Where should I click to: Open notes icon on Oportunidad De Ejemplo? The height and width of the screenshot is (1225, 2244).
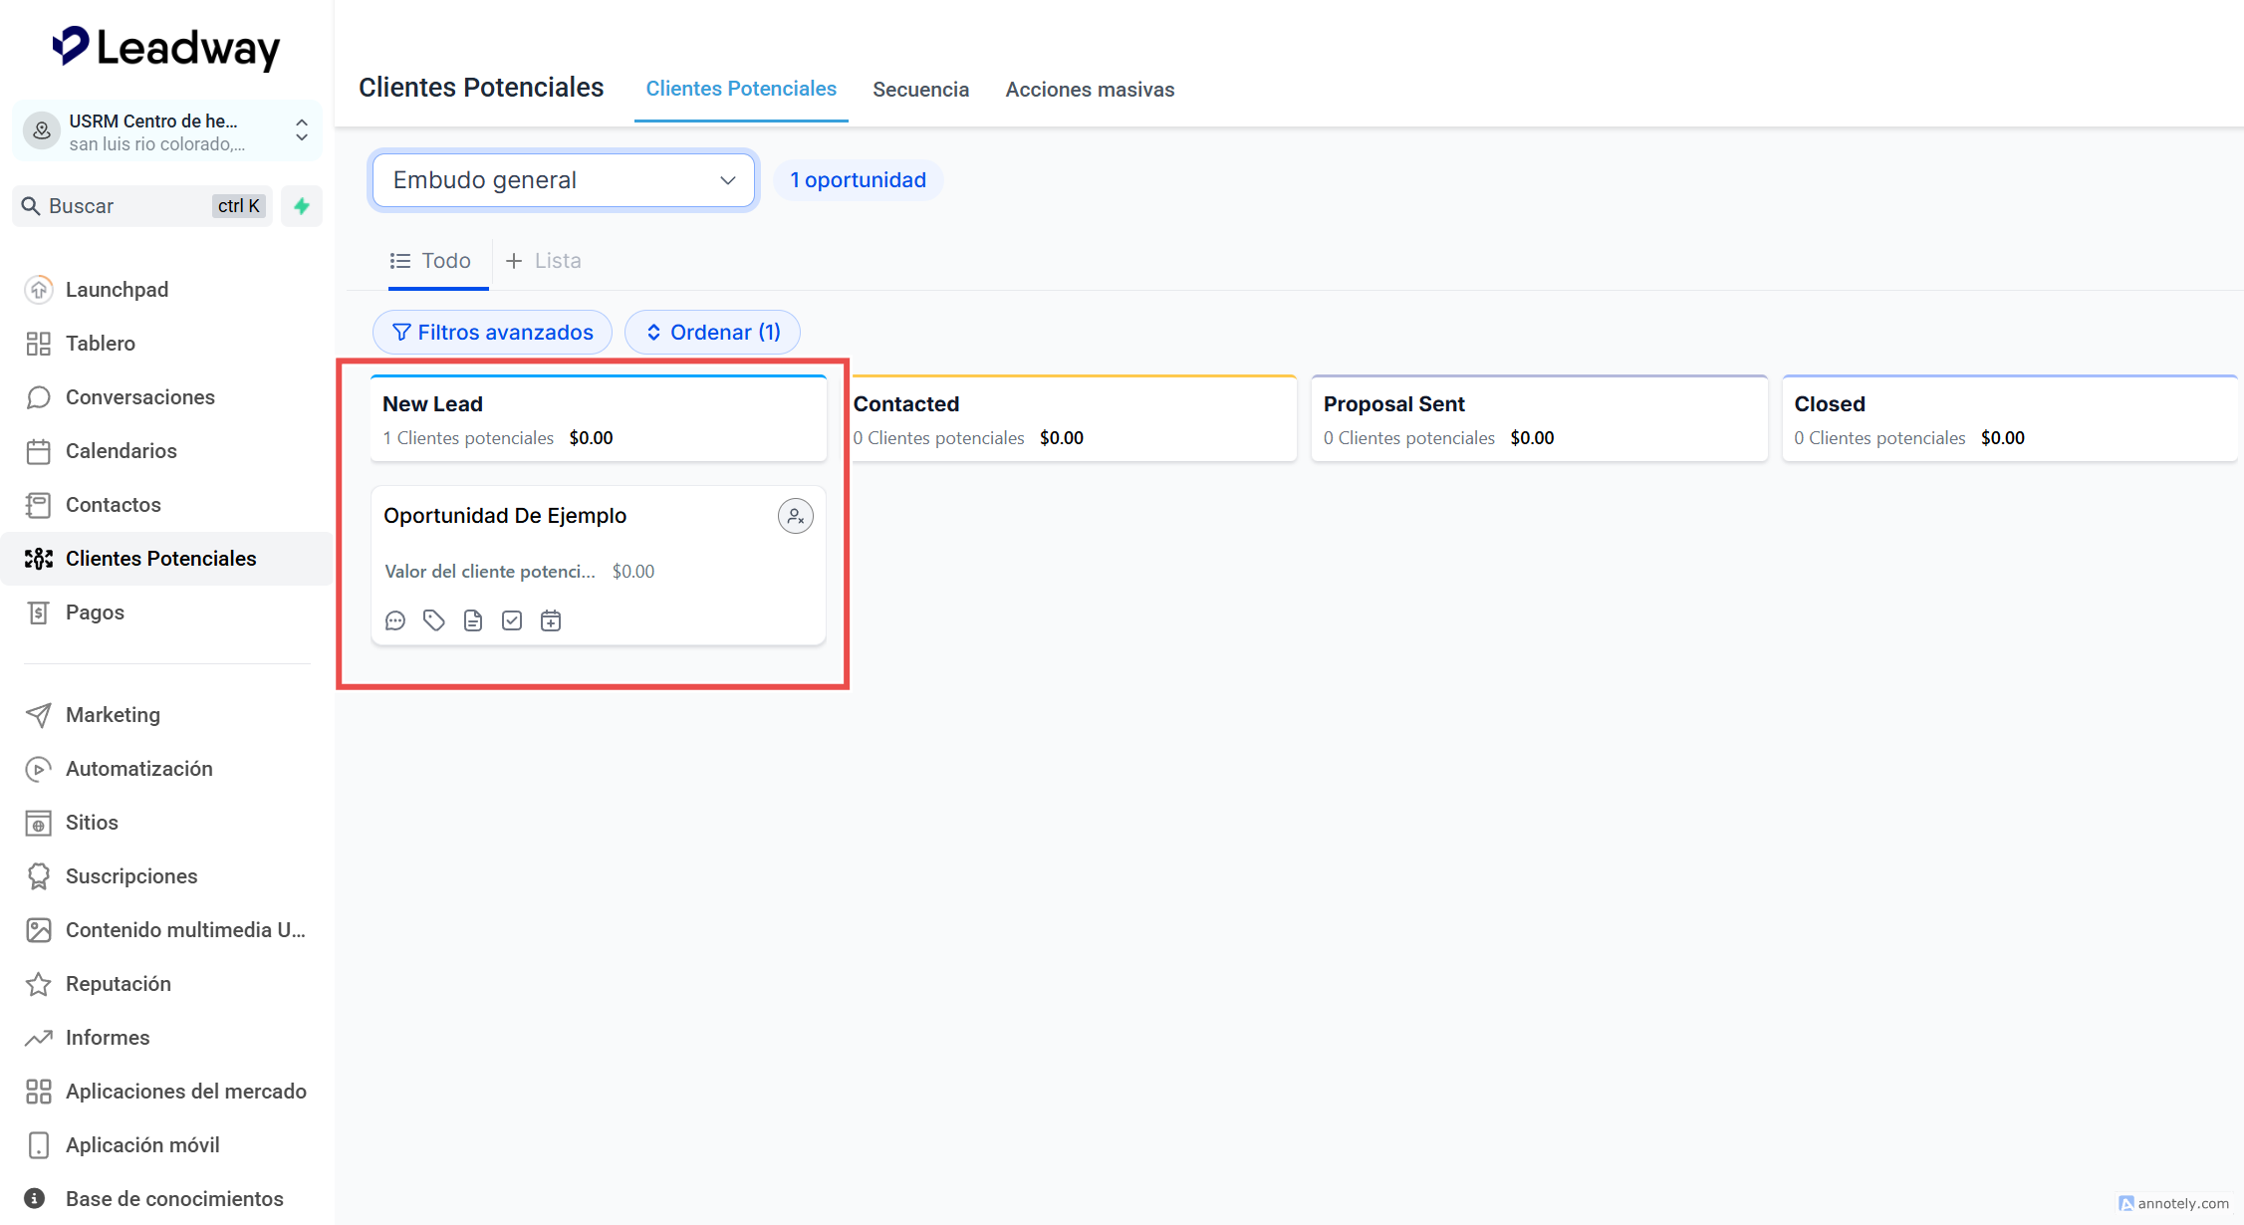click(x=473, y=621)
